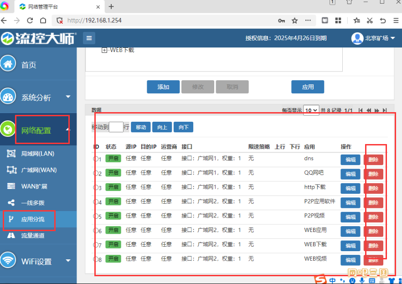Go to next page of records
This screenshot has height=284, width=402.
tap(376, 110)
